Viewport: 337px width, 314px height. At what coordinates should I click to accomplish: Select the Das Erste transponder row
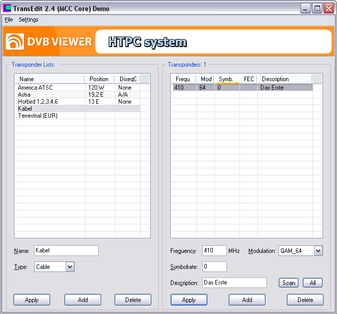tap(242, 88)
